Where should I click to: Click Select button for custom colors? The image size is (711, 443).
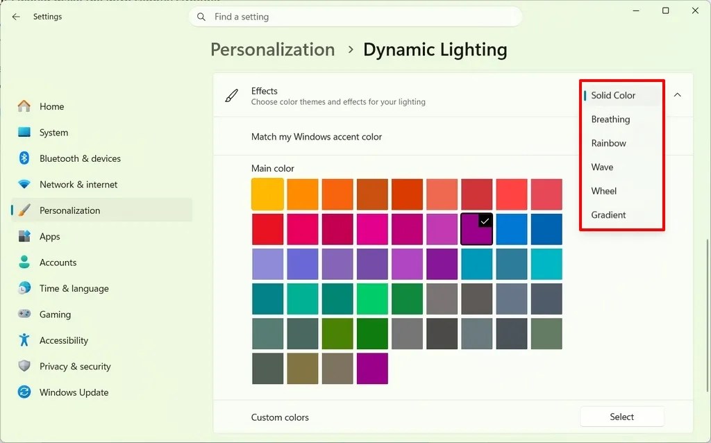[621, 417]
